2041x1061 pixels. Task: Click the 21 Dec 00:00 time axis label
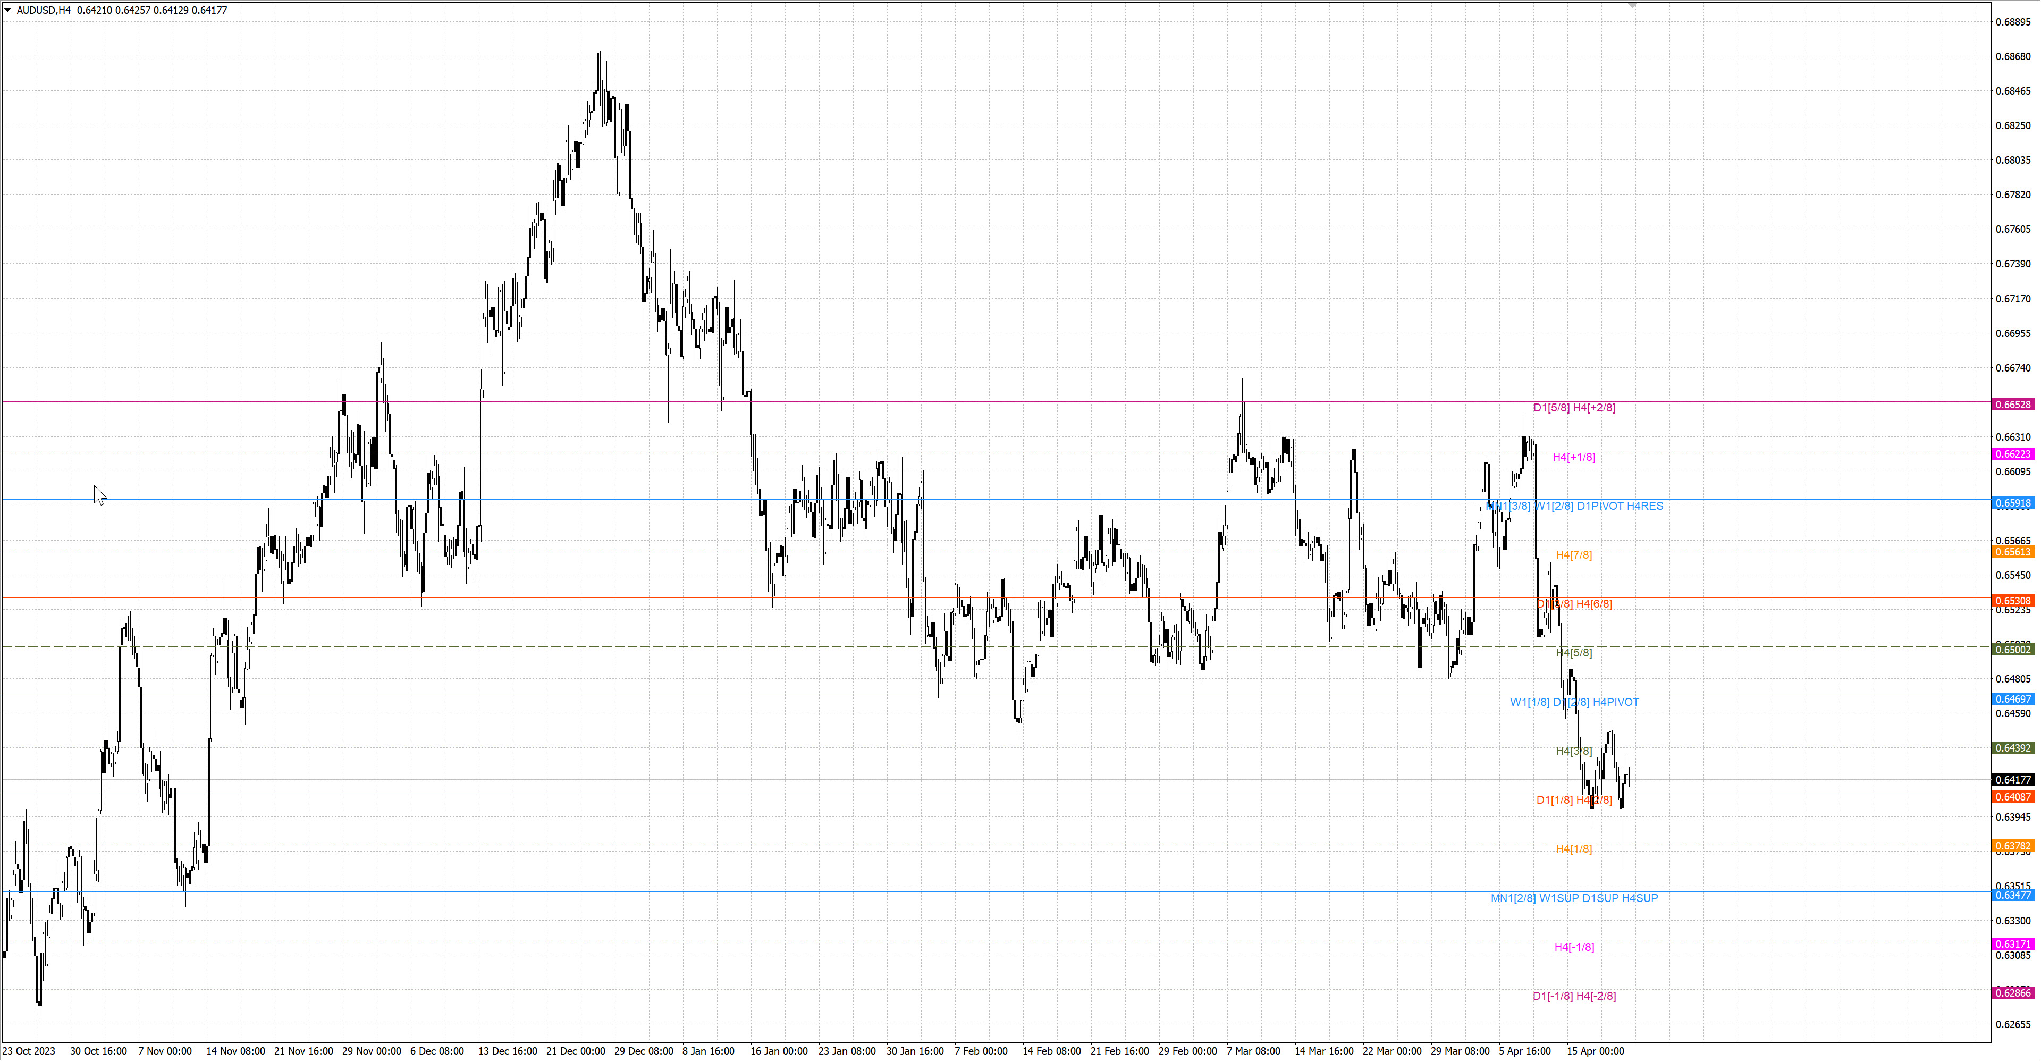coord(575,1051)
